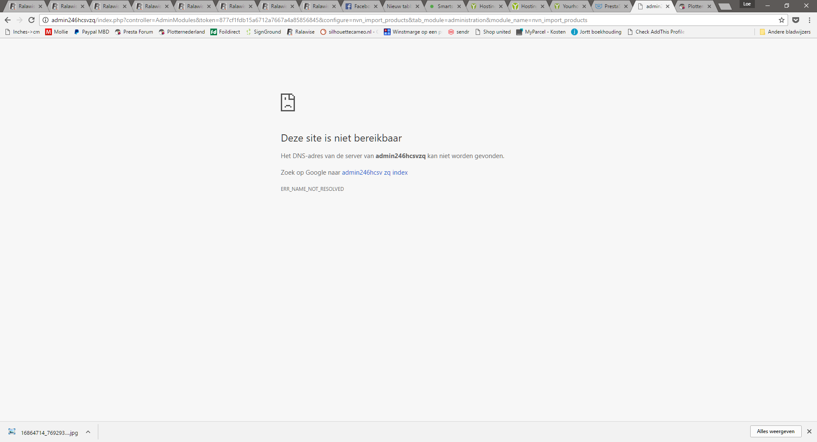This screenshot has height=442, width=817.
Task: Open Chrome's three-dot menu
Action: coord(809,20)
